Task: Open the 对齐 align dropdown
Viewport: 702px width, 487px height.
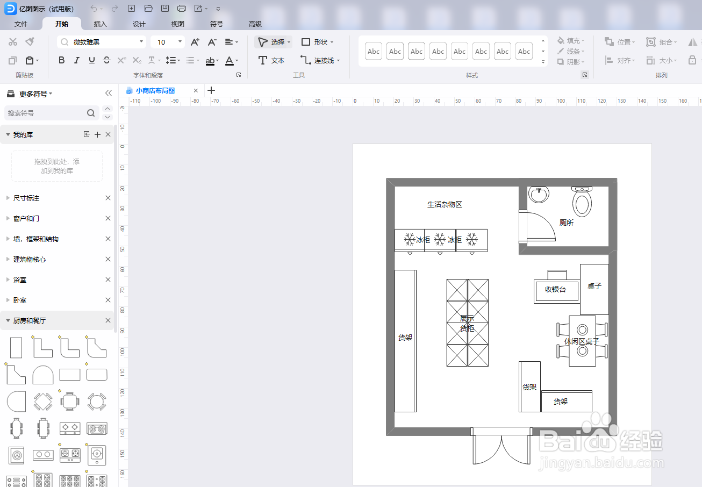Action: 620,60
